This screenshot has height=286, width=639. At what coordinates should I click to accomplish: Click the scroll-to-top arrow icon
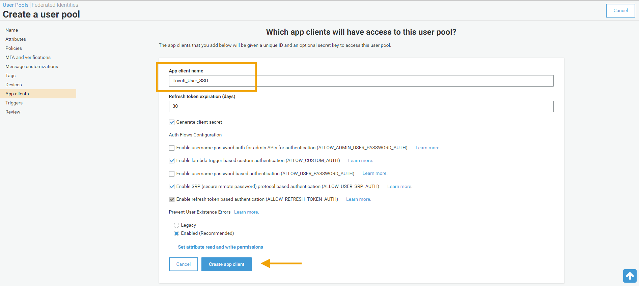(630, 276)
